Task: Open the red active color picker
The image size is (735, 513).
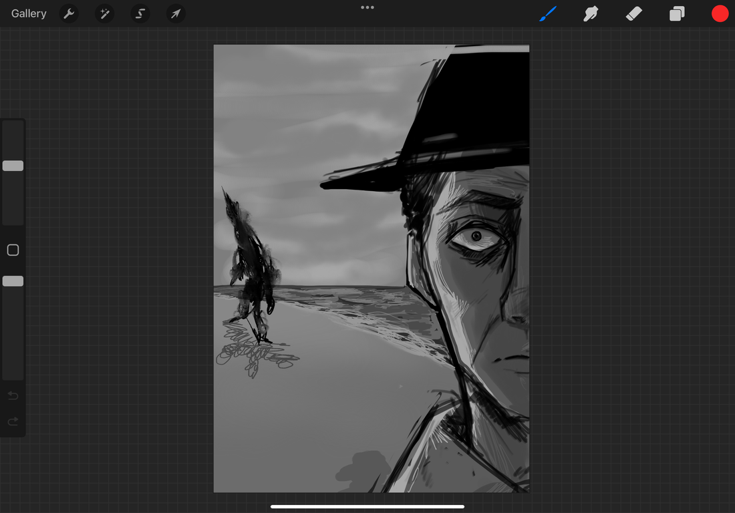Action: pos(720,13)
